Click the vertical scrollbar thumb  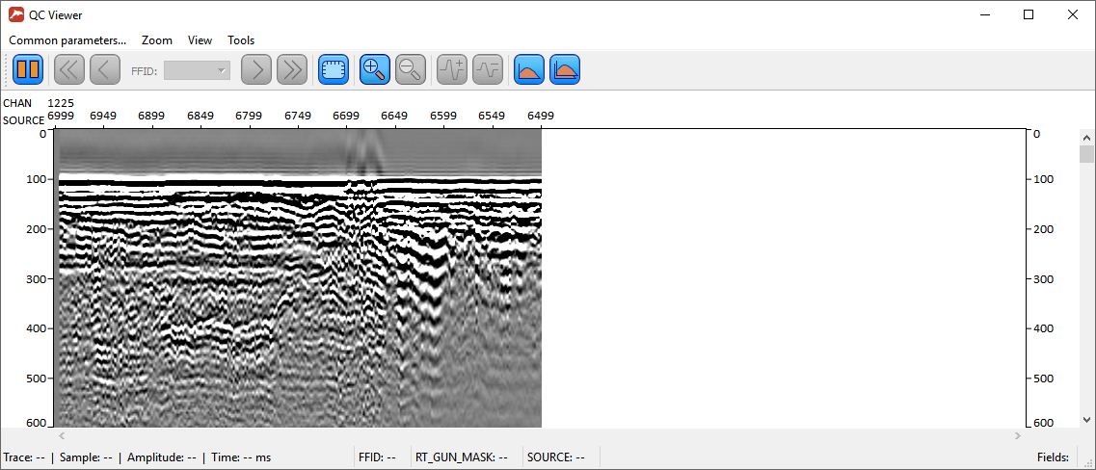tap(1086, 154)
